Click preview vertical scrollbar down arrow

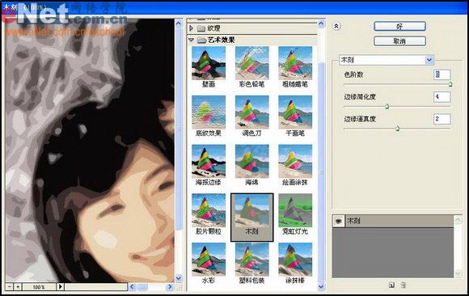(179, 278)
